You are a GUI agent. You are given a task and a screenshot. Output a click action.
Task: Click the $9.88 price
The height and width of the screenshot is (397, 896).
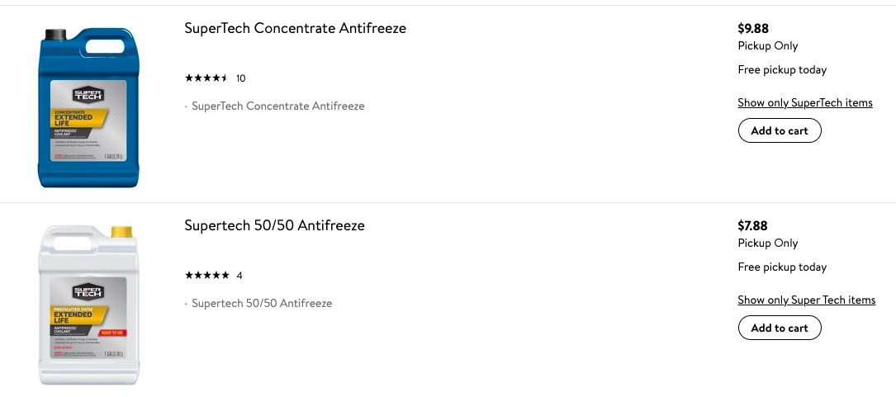click(x=753, y=29)
